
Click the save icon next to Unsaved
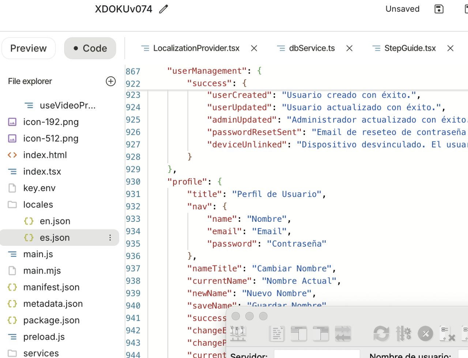pos(439,9)
